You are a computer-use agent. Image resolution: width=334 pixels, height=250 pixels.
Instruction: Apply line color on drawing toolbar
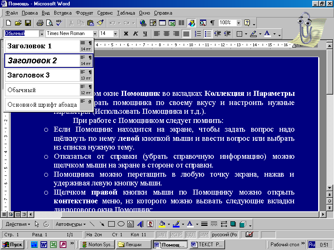point(176,224)
